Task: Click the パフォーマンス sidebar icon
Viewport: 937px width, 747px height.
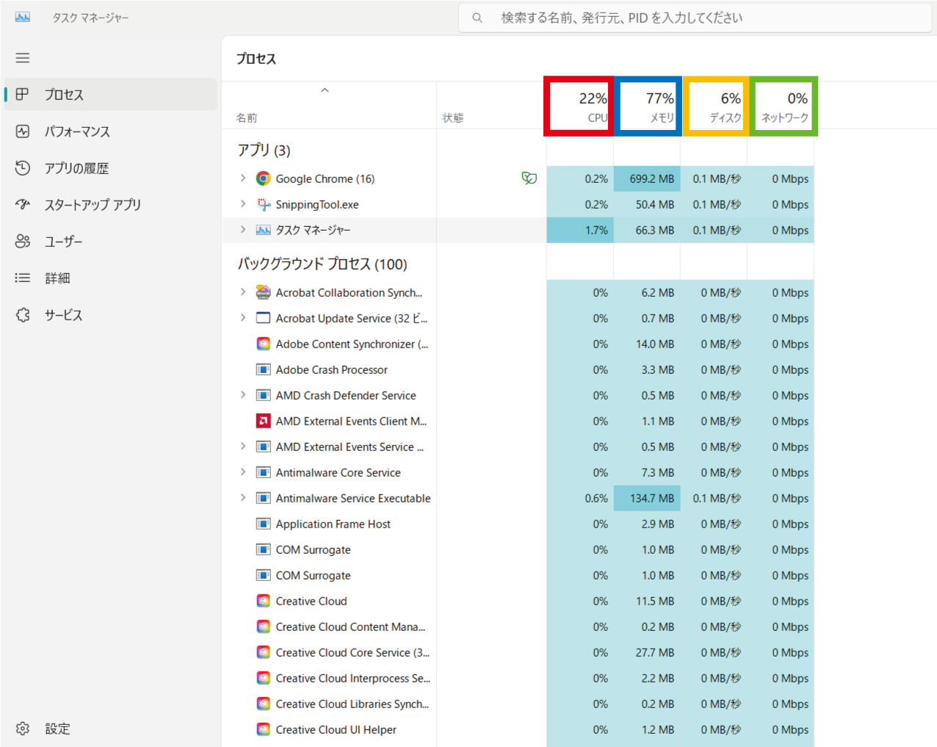Action: click(23, 131)
